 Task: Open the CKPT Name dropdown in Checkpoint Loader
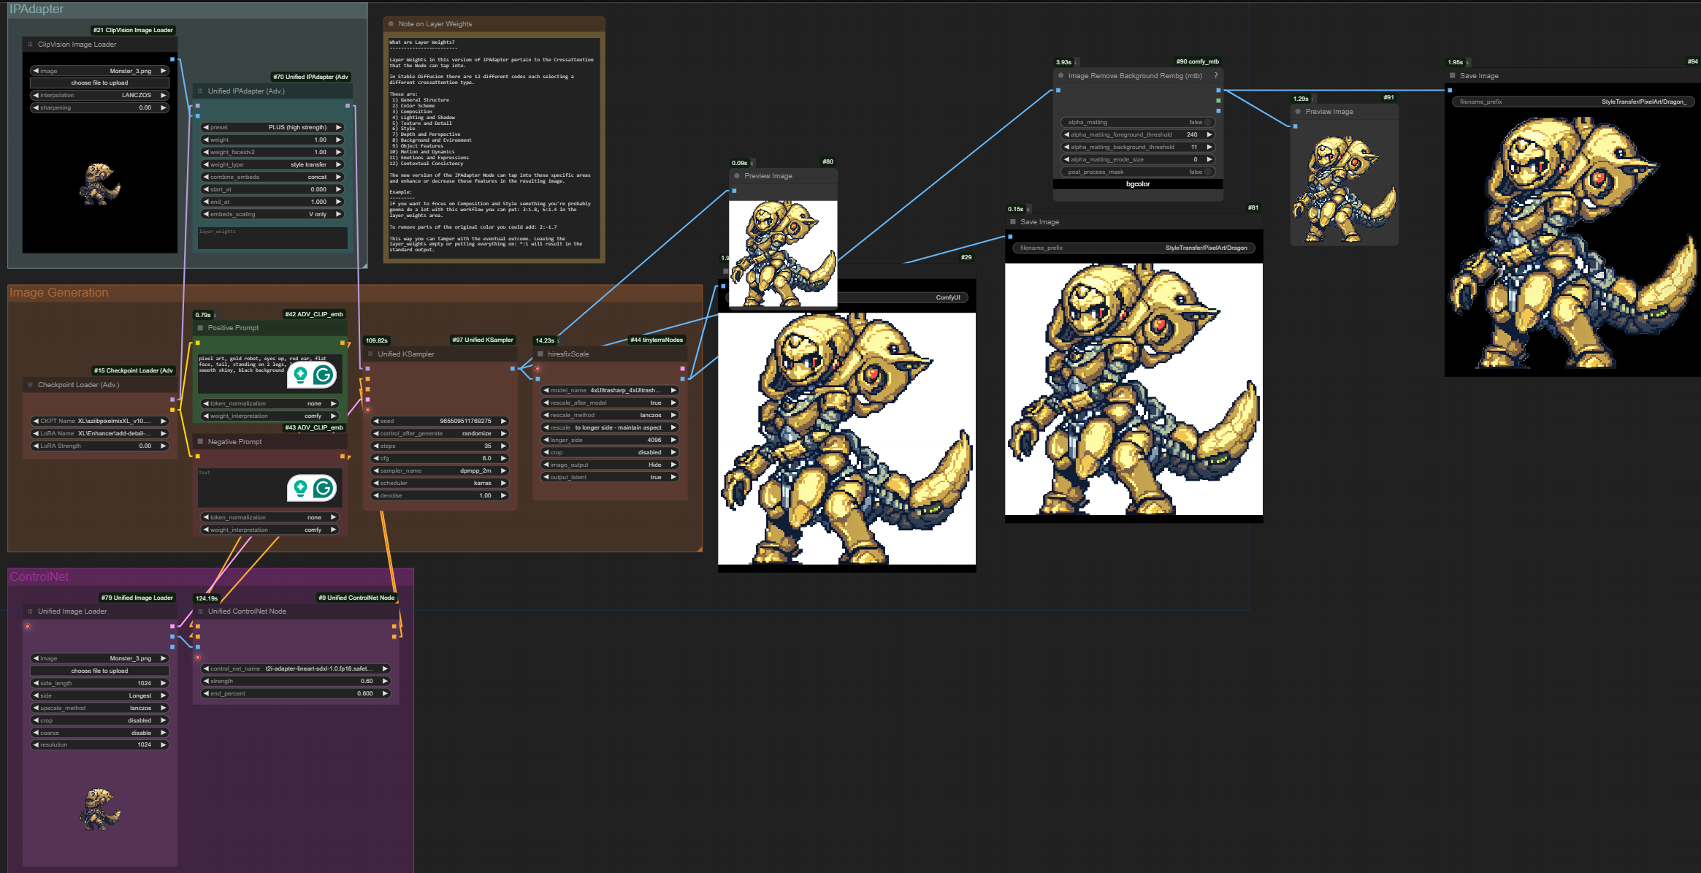[100, 422]
